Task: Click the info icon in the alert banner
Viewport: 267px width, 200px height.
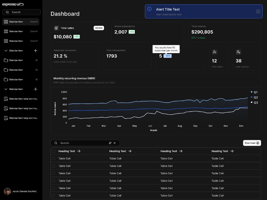Action: [x=149, y=9]
